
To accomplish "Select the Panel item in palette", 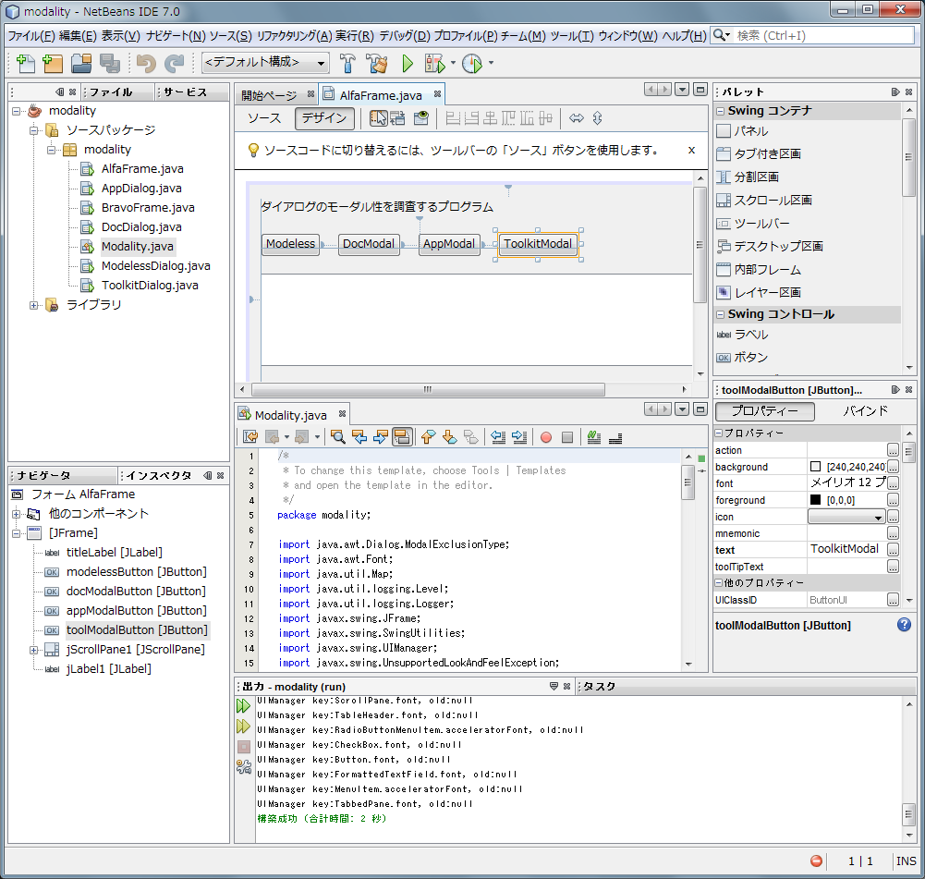I will [x=750, y=131].
